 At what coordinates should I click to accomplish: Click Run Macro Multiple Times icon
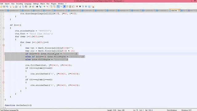[86, 6]
